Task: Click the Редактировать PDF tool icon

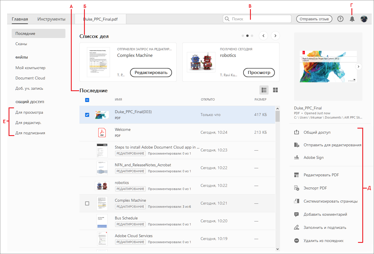Action: click(x=297, y=175)
